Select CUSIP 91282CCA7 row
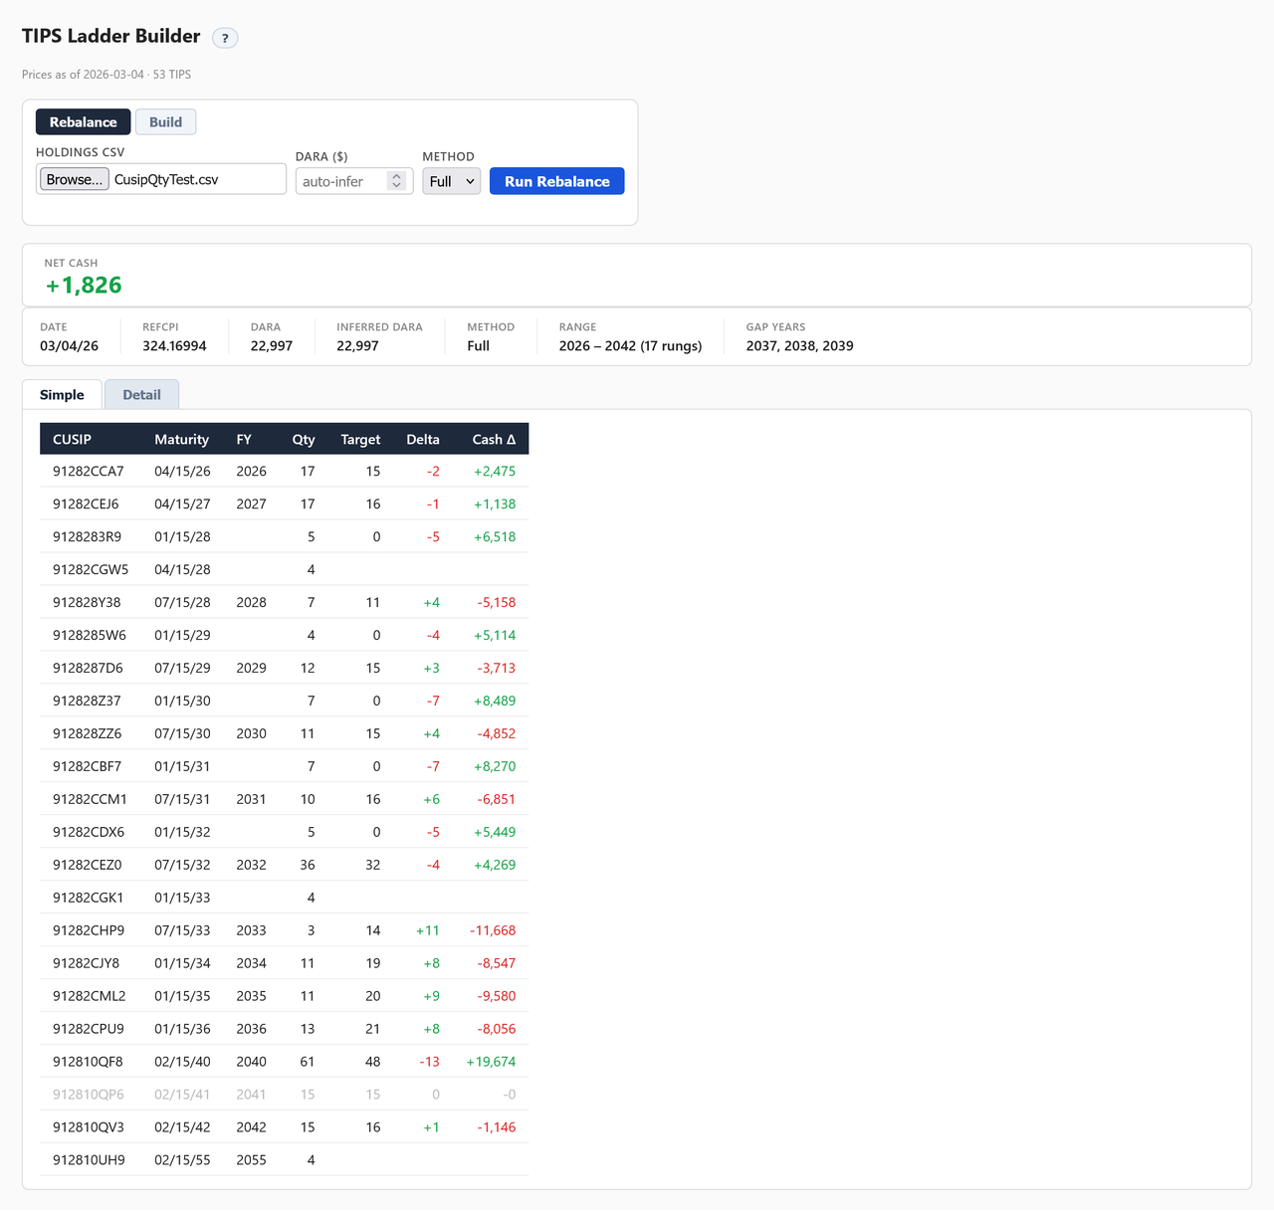Viewport: 1274px width, 1212px height. click(x=284, y=472)
